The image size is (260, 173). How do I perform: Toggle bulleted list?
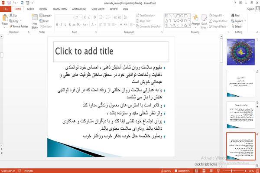click(x=101, y=17)
